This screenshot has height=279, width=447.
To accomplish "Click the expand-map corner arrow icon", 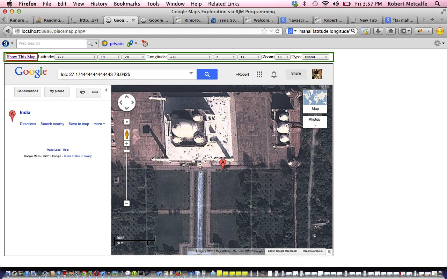I will pos(329,252).
